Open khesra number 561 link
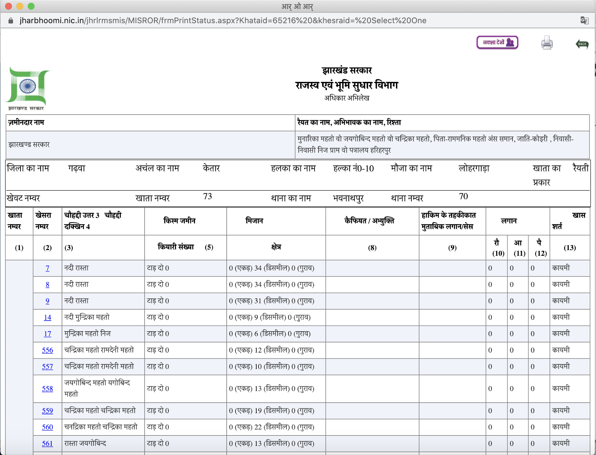The width and height of the screenshot is (596, 455). pos(47,444)
